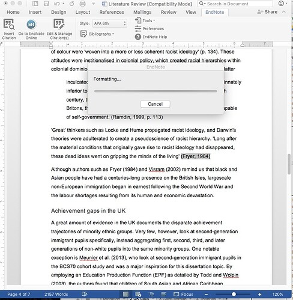Viewport: 293px width, 300px height.
Task: Open the Undo history dropdown arrow
Action: (x=63, y=4)
